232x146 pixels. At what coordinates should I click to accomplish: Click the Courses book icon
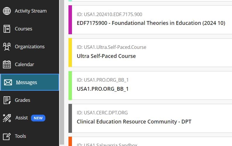point(7,29)
